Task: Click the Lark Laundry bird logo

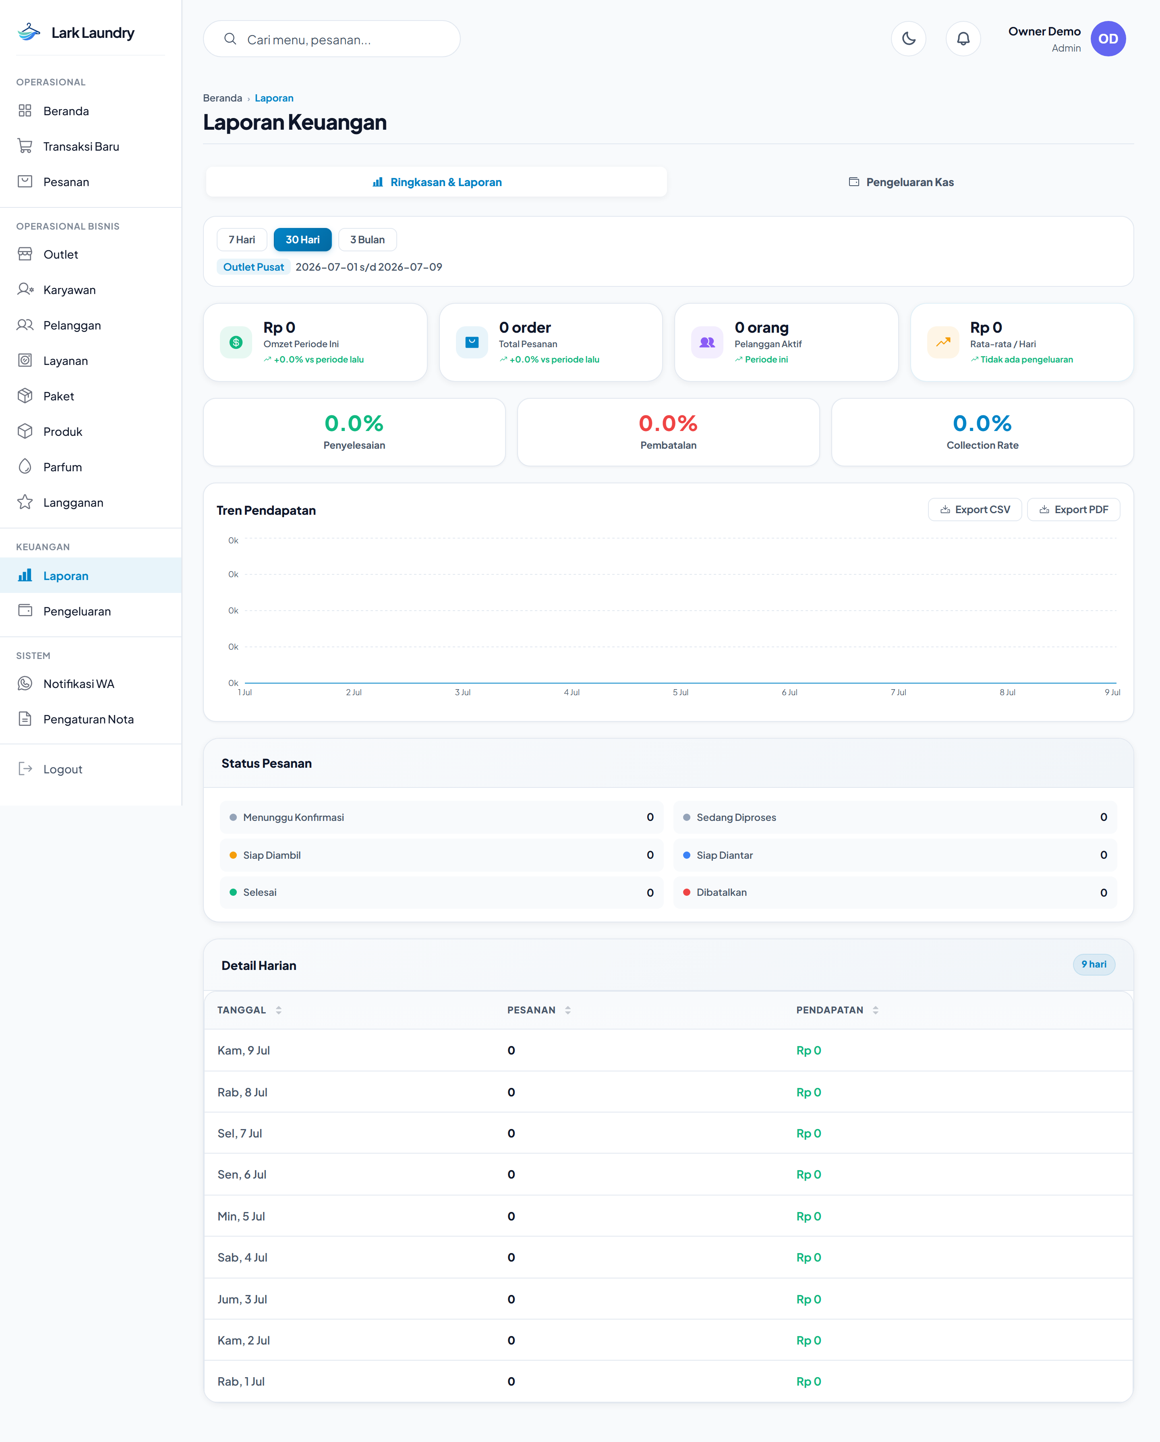Action: click(x=29, y=32)
